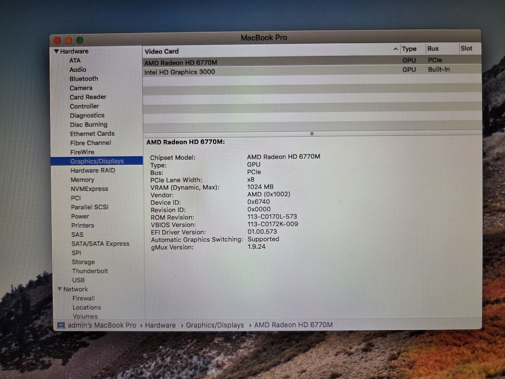Click the Type column header
The height and width of the screenshot is (379, 505).
point(409,49)
